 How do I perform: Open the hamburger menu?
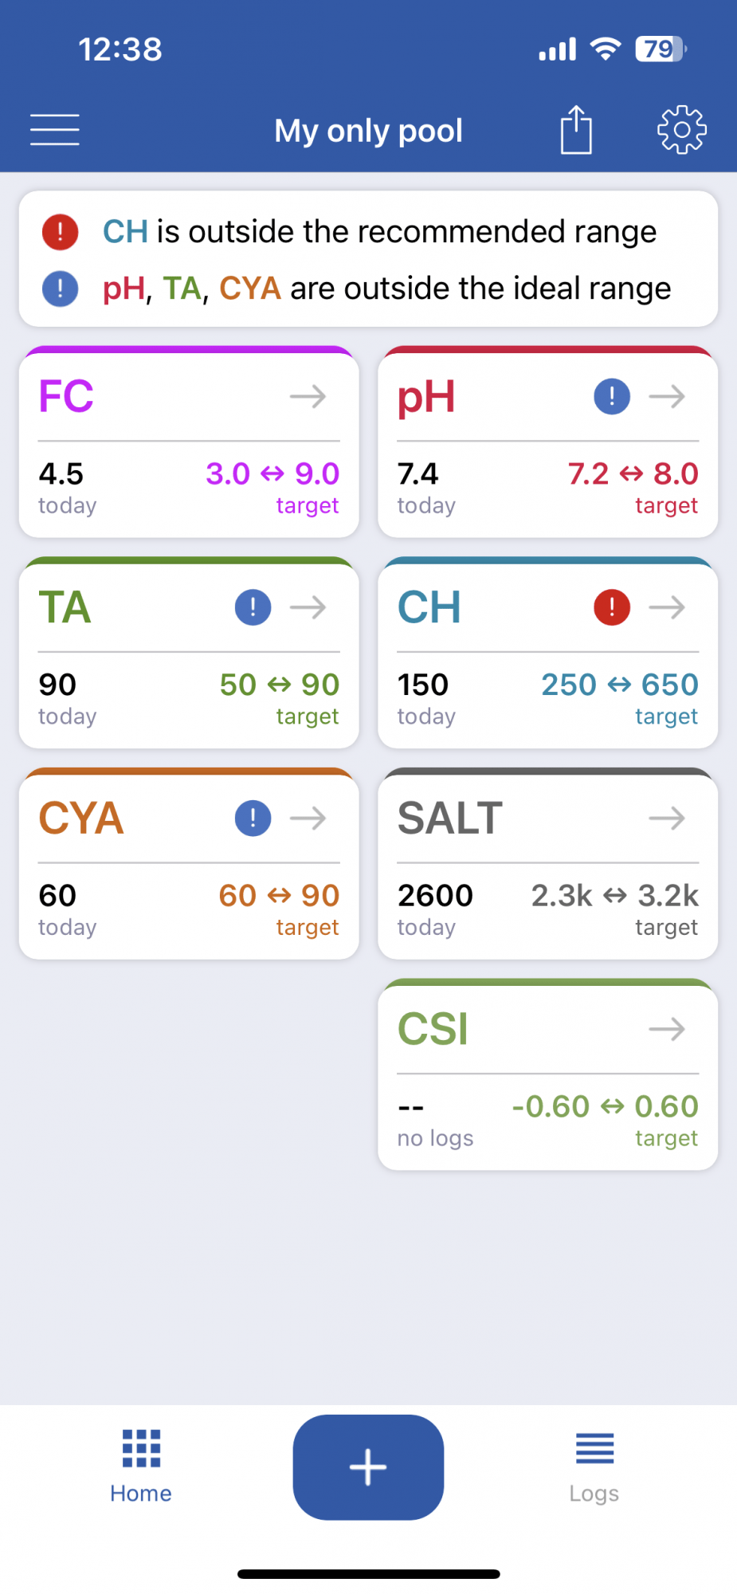[x=55, y=130]
